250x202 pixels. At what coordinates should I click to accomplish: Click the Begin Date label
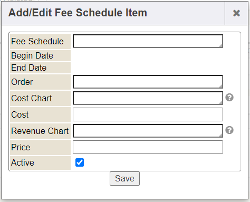[32, 56]
